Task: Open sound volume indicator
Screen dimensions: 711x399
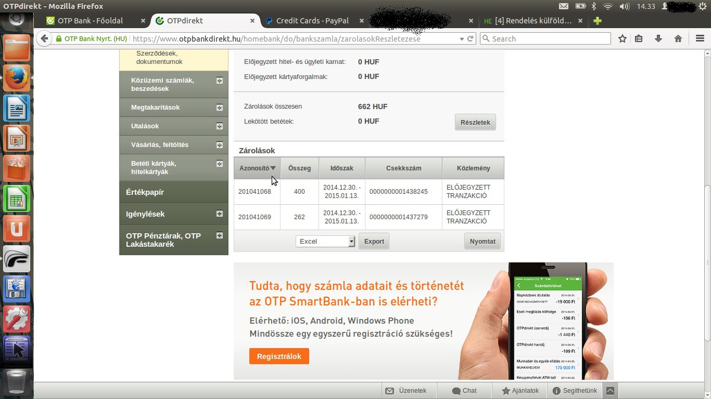Action: (624, 7)
